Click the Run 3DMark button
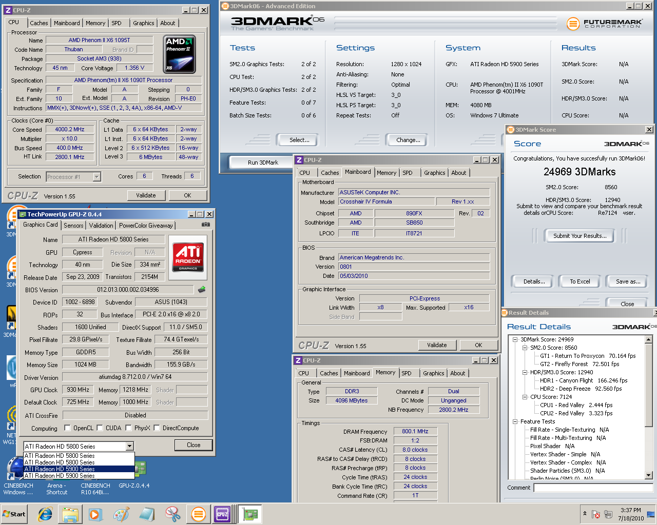 tap(263, 163)
